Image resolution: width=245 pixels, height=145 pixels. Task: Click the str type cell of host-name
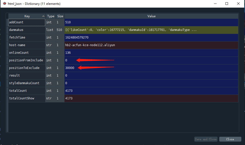click(51, 45)
